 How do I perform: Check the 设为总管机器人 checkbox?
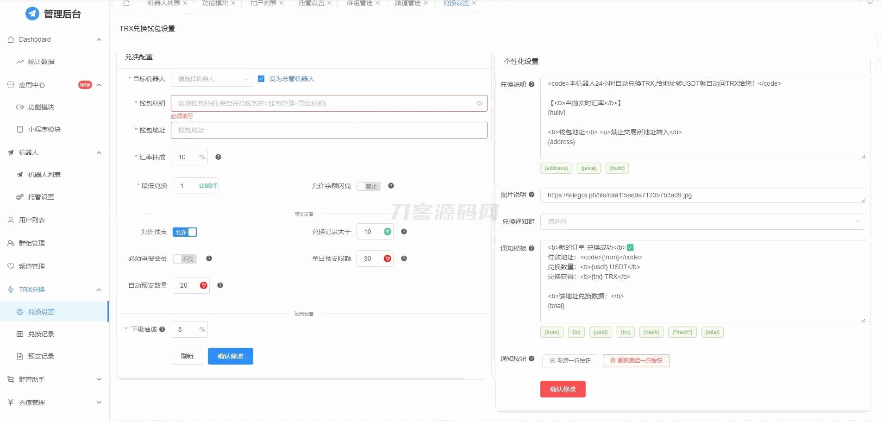click(x=261, y=79)
